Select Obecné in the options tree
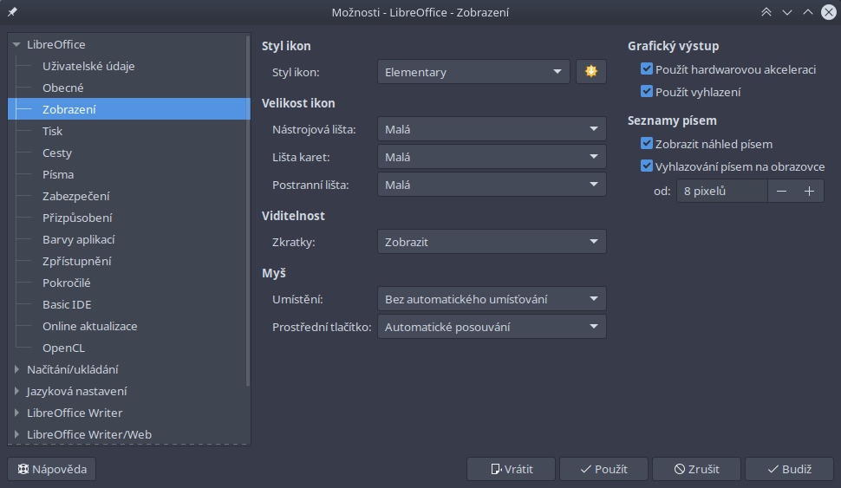Viewport: 841px width, 488px height. (62, 88)
